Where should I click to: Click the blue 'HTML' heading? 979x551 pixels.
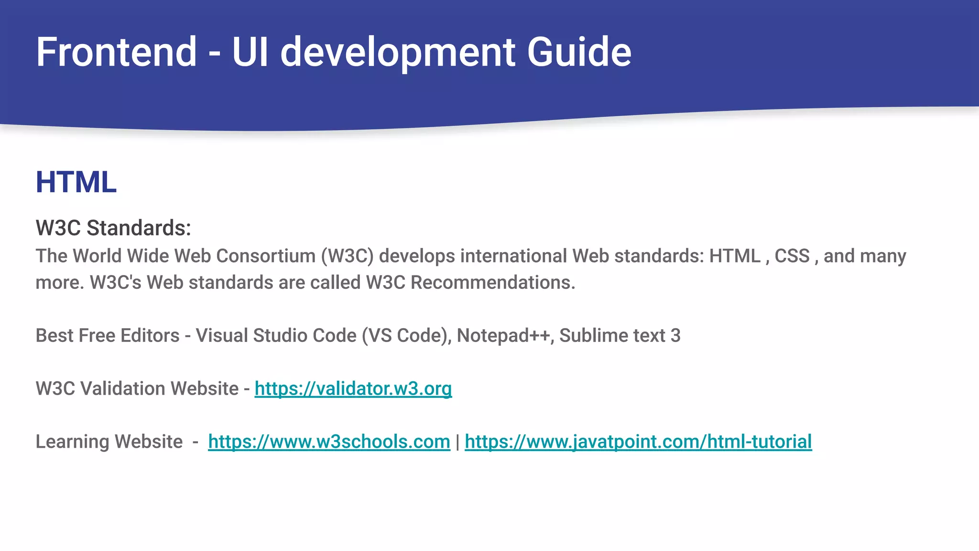click(x=76, y=182)
